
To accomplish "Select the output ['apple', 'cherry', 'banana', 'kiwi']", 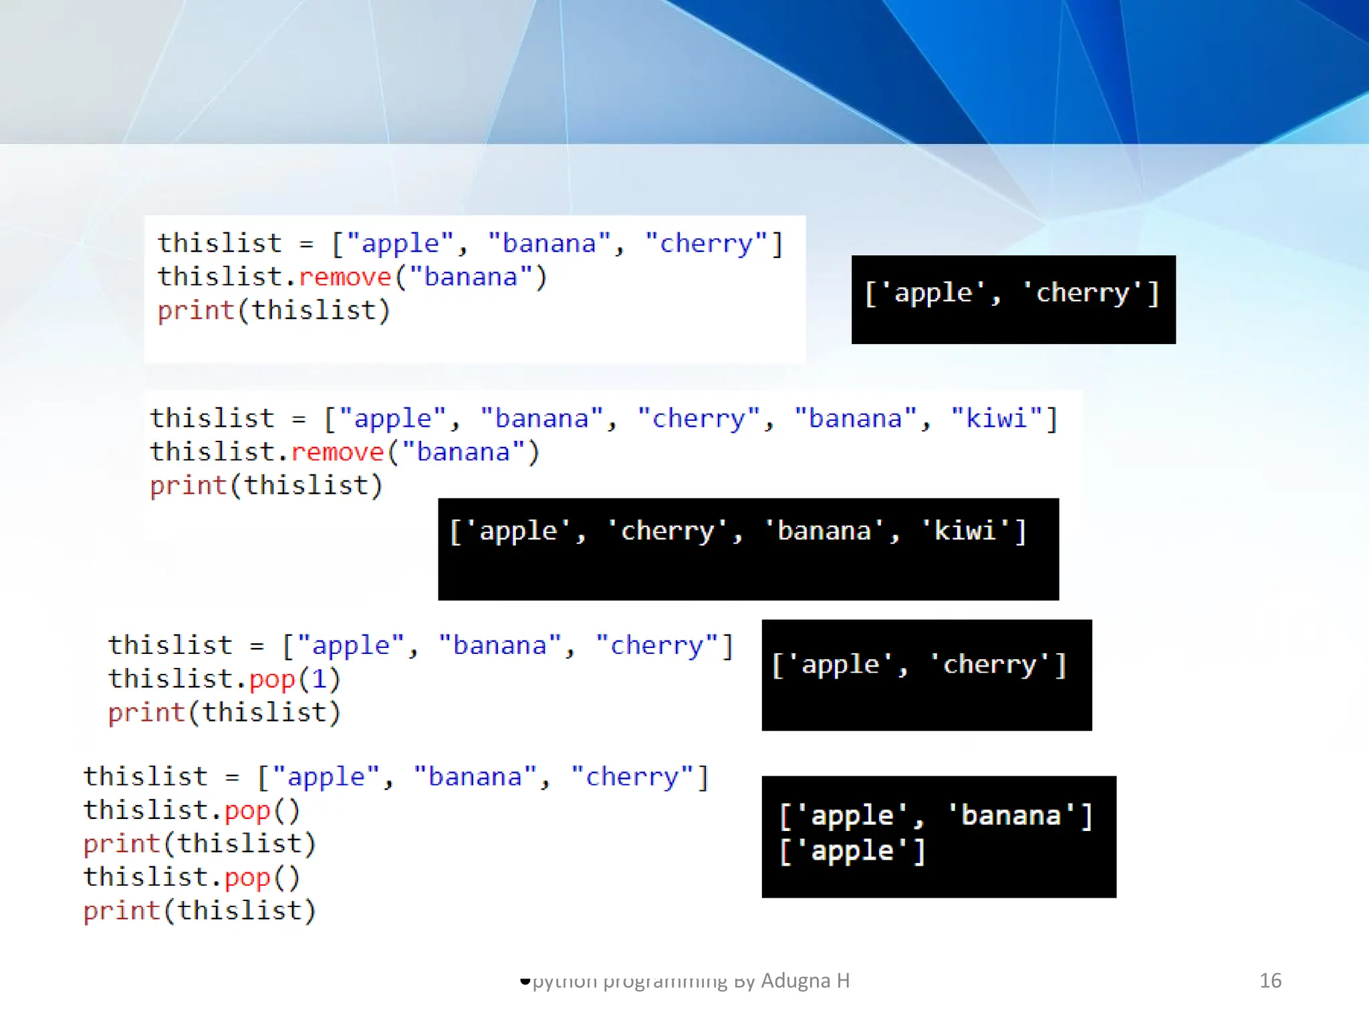I will click(738, 532).
